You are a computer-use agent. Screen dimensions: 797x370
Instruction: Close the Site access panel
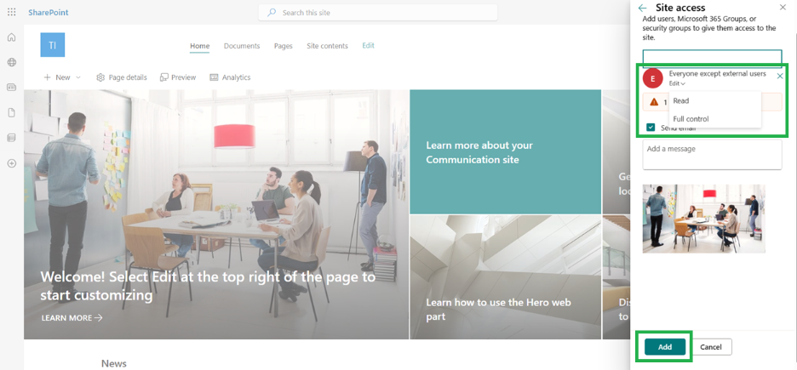point(783,7)
